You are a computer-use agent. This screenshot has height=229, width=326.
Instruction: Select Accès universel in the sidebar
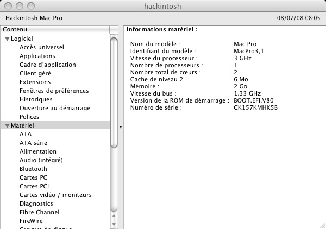click(42, 47)
